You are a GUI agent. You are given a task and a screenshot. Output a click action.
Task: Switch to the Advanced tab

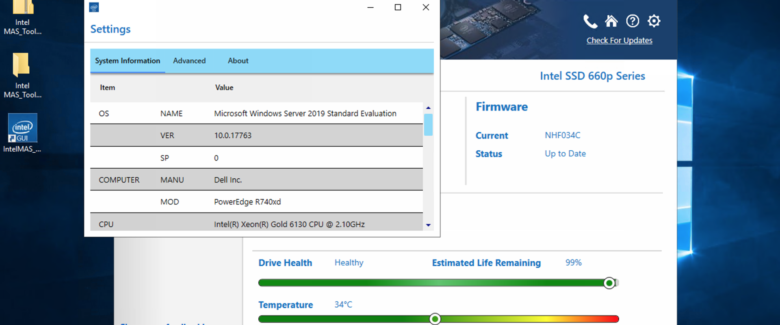(x=189, y=61)
